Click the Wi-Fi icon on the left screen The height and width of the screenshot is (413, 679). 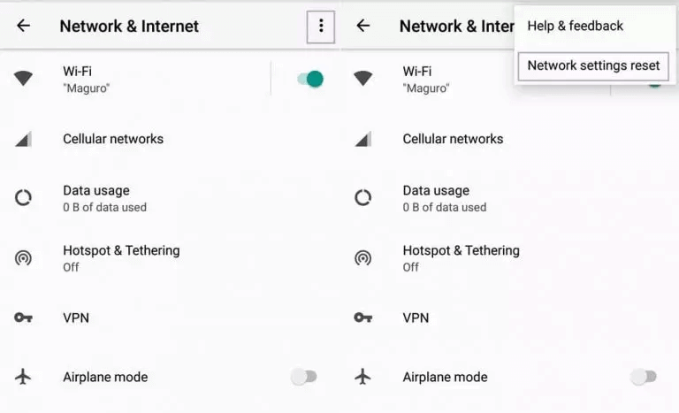tap(24, 79)
